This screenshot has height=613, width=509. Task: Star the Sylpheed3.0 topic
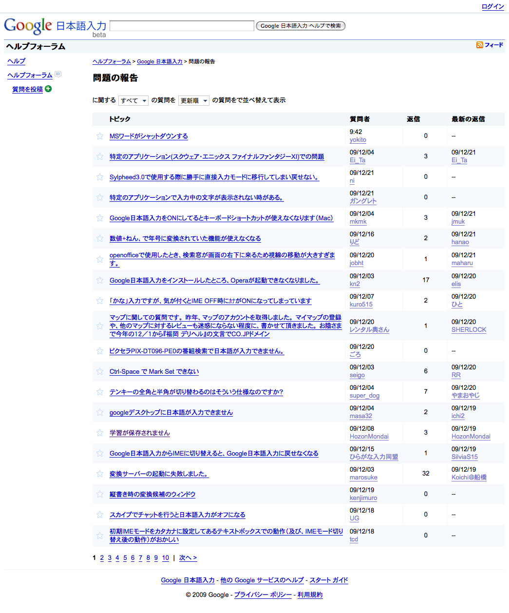[x=100, y=177]
